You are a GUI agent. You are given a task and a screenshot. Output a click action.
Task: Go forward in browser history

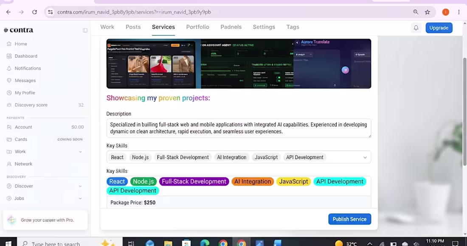[x=21, y=12]
